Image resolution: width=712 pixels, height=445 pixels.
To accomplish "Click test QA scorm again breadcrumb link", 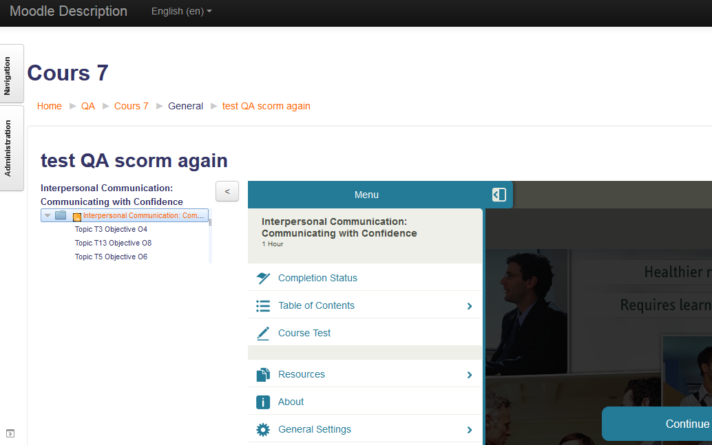I will point(266,106).
